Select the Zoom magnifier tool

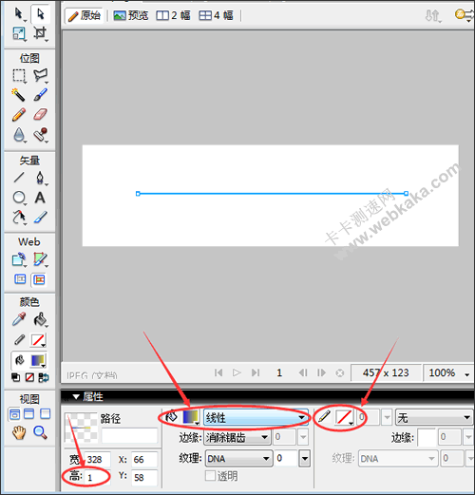[40, 432]
